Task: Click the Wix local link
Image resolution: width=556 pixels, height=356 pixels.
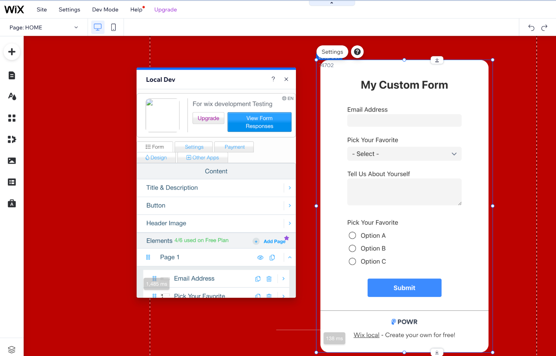Action: [366, 335]
